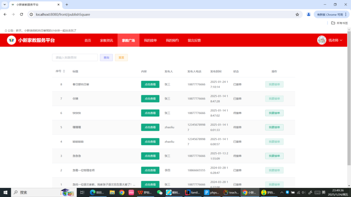Open the 所有书签 bookmarks folder

[x=340, y=23]
